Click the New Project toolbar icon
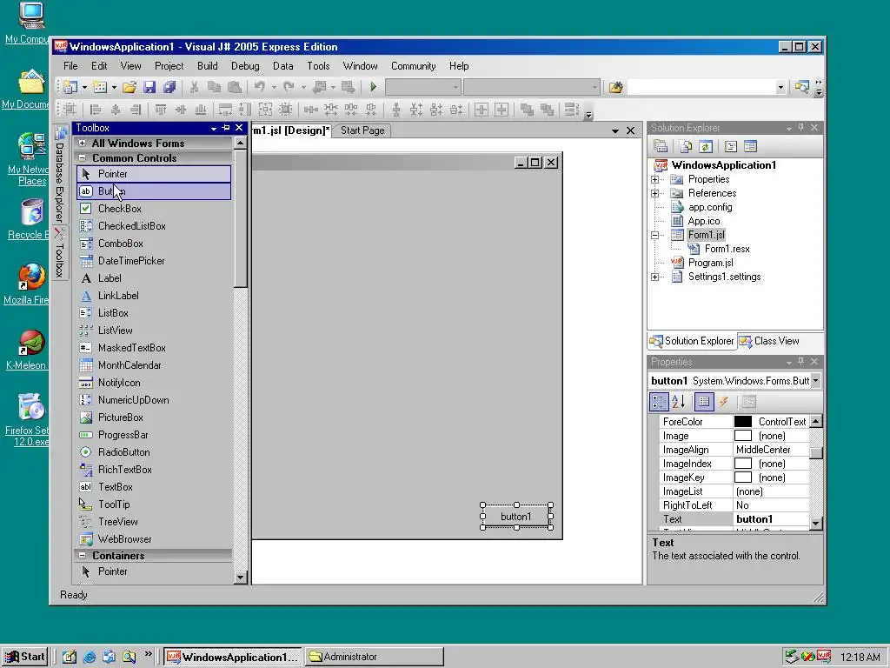The image size is (890, 668). [70, 87]
